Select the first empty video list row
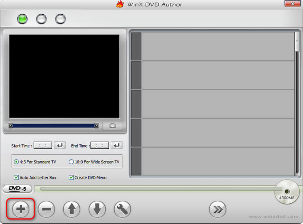 pyautogui.click(x=218, y=46)
